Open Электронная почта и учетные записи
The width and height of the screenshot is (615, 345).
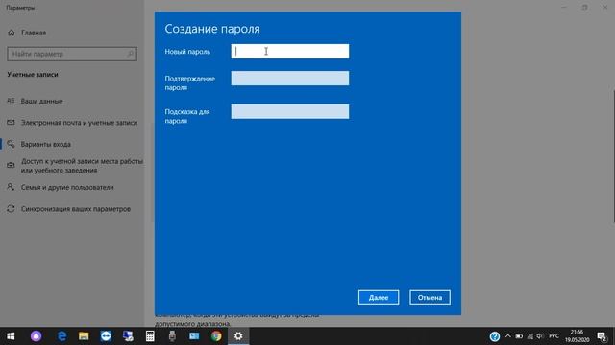click(79, 123)
